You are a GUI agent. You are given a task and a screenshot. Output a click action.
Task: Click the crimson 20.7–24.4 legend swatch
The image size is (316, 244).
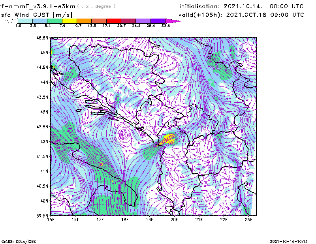[128, 21]
